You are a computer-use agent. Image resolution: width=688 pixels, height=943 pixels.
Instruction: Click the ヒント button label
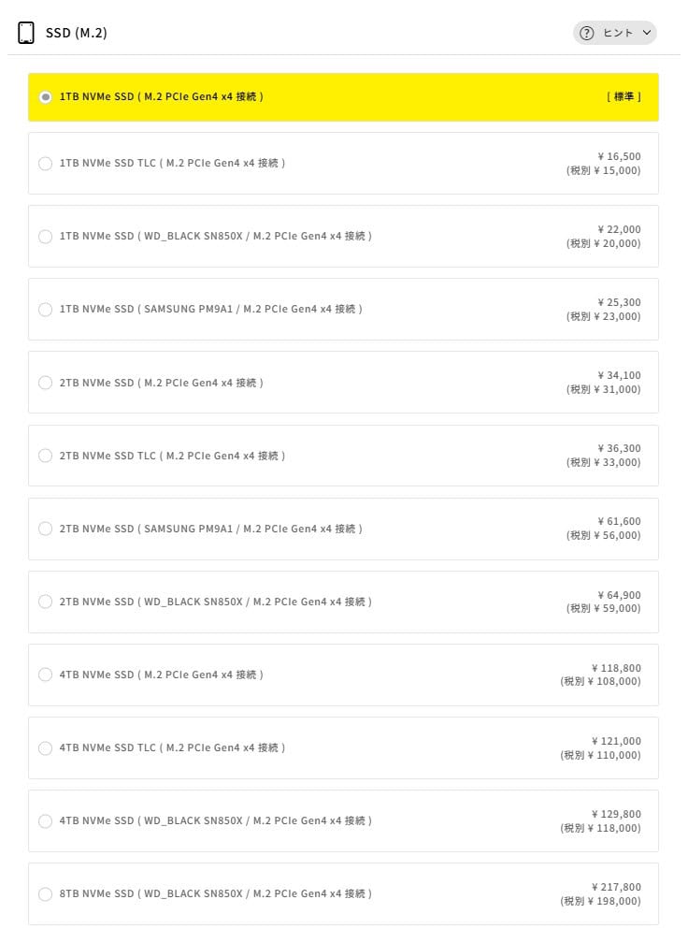(x=618, y=34)
